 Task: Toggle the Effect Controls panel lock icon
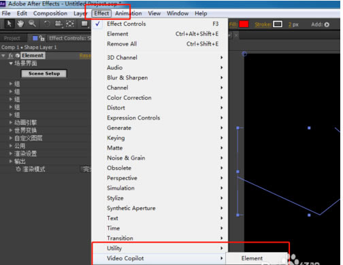coord(42,38)
